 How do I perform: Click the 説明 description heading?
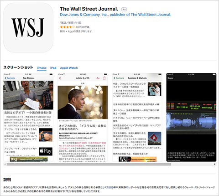(x=7, y=180)
